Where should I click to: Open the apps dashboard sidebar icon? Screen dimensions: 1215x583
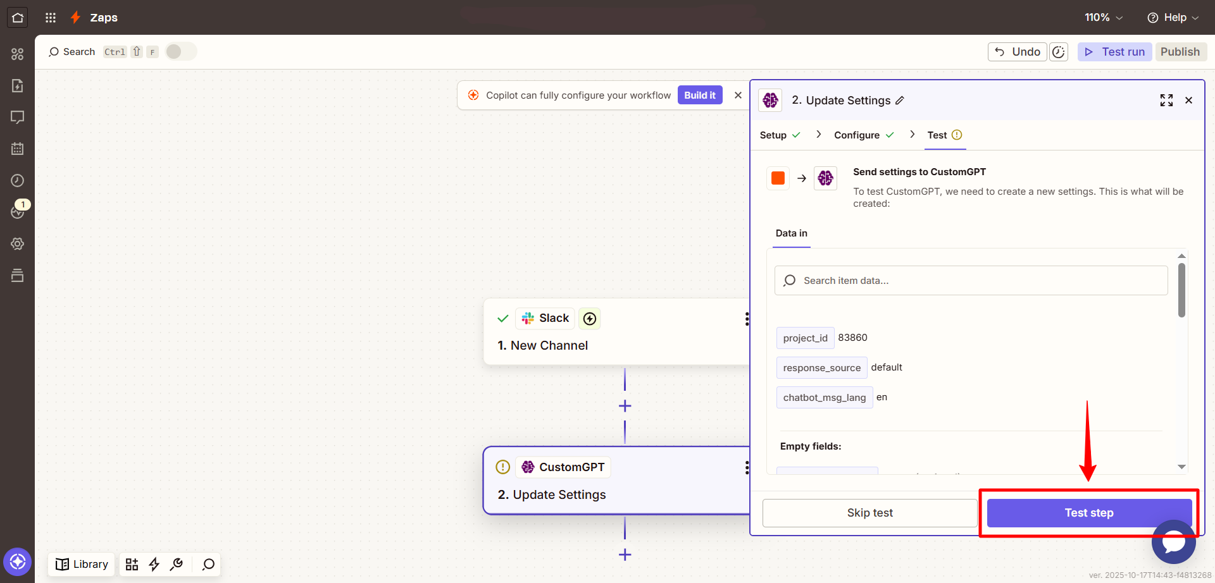18,54
